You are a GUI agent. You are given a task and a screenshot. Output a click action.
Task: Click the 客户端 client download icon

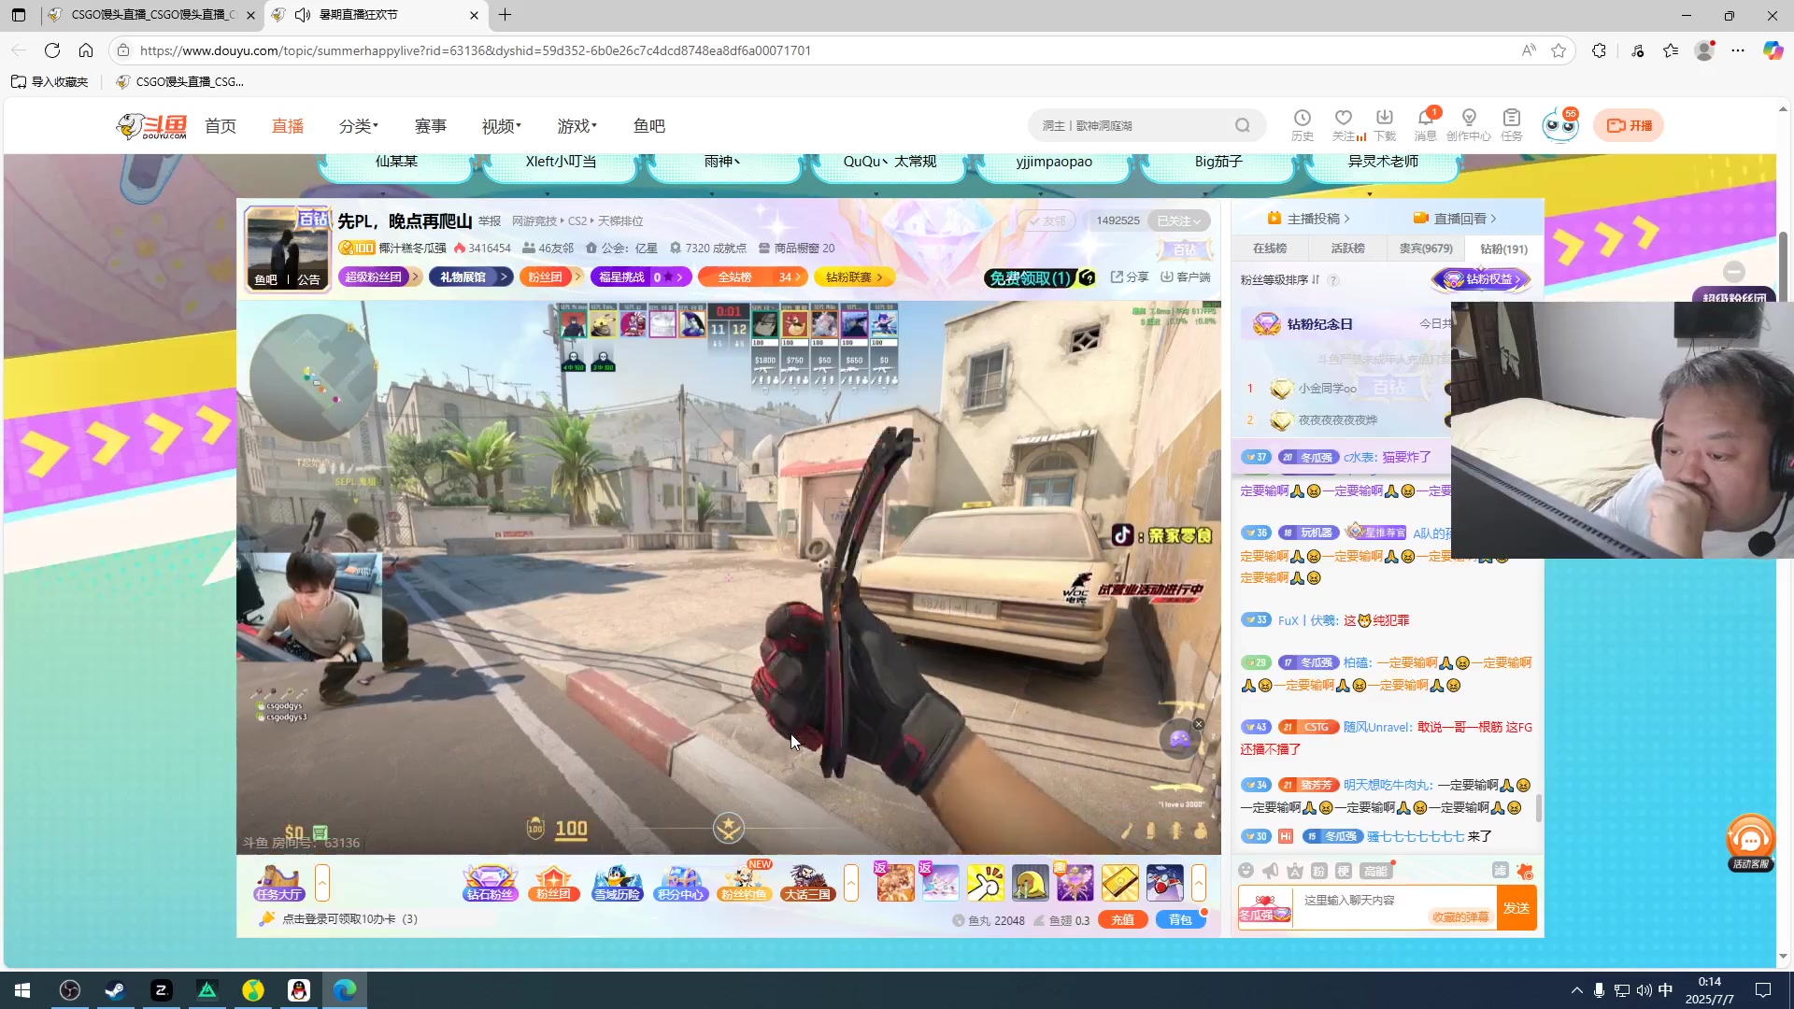1185,277
